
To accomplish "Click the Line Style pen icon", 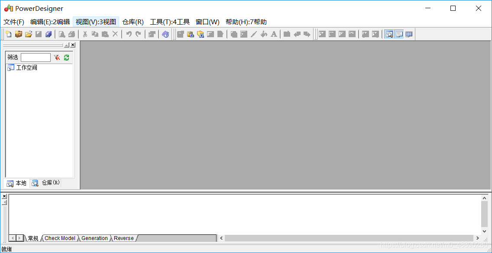I will tap(254, 34).
